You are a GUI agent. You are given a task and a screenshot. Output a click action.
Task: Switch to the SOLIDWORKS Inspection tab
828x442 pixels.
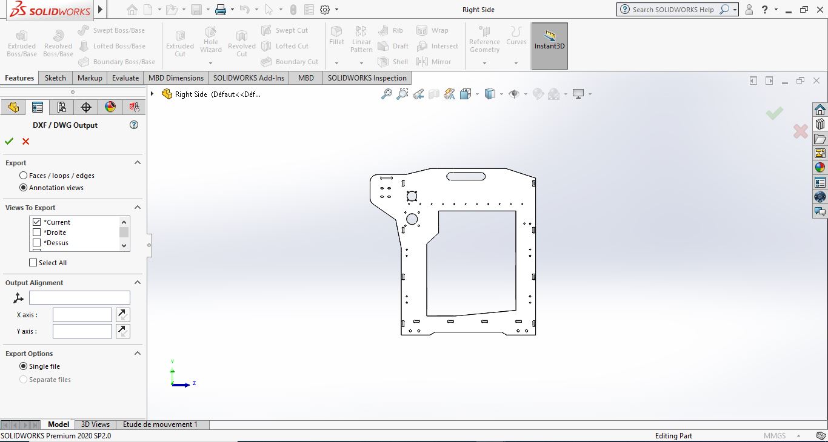367,78
